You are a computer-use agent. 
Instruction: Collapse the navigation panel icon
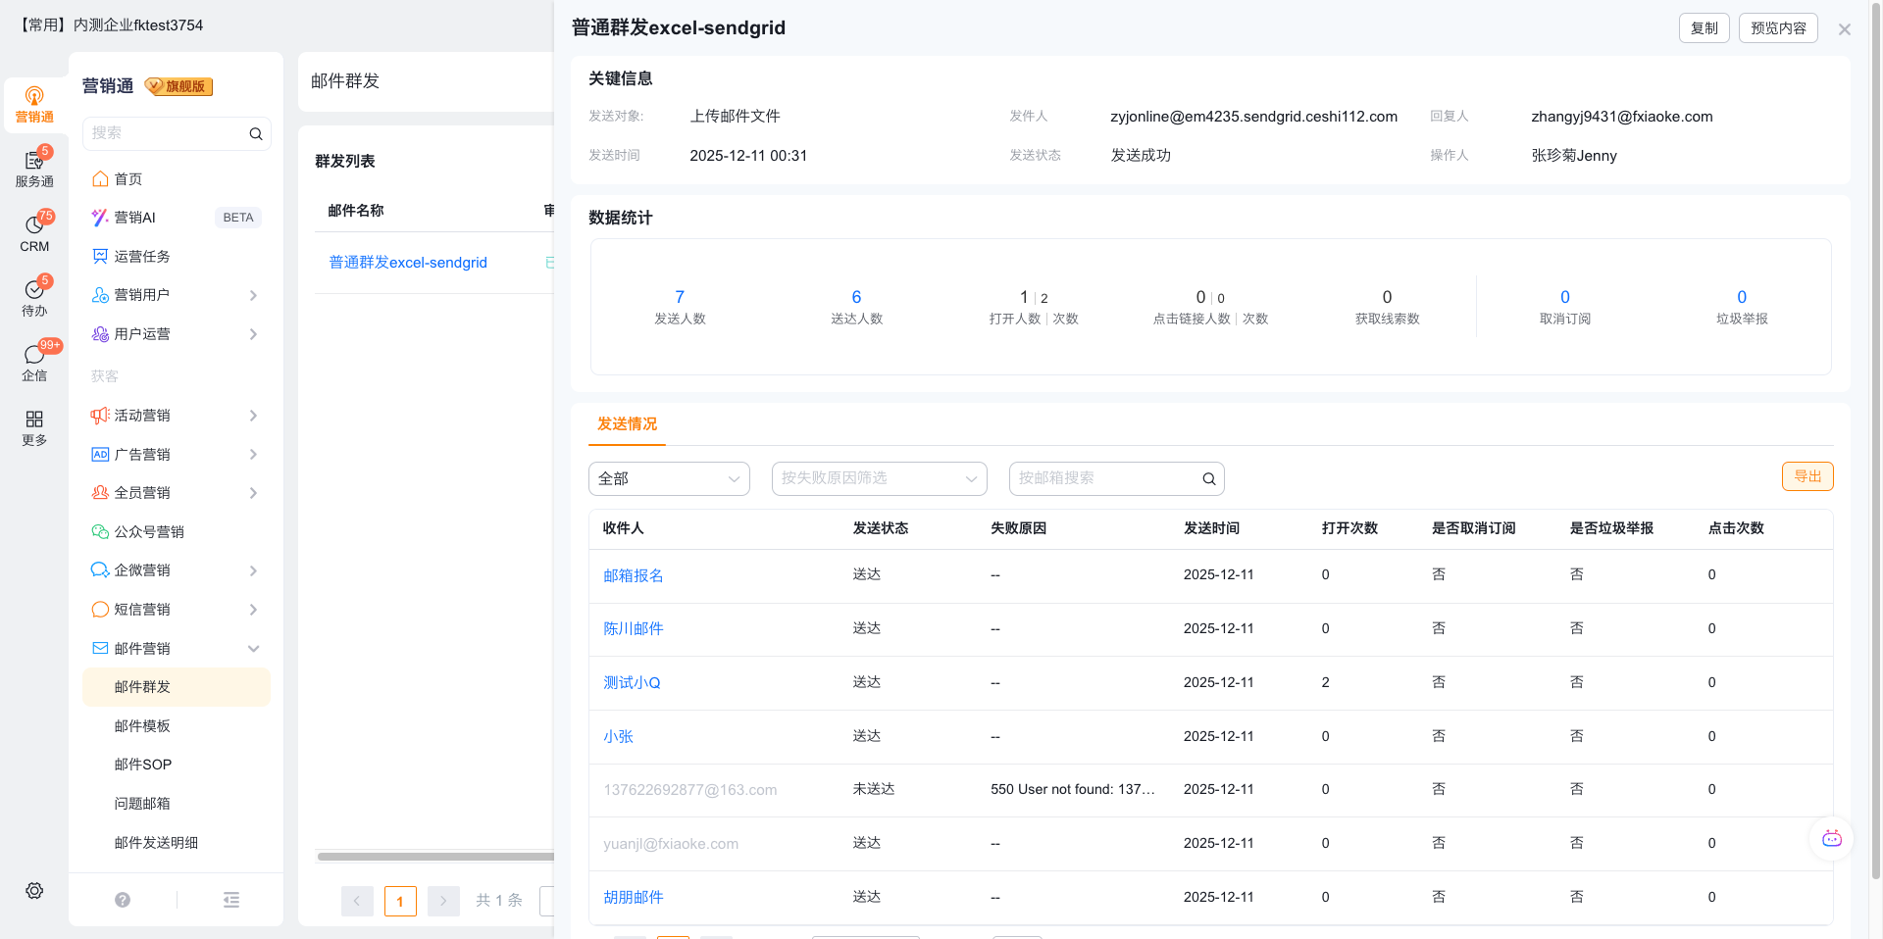[x=231, y=899]
